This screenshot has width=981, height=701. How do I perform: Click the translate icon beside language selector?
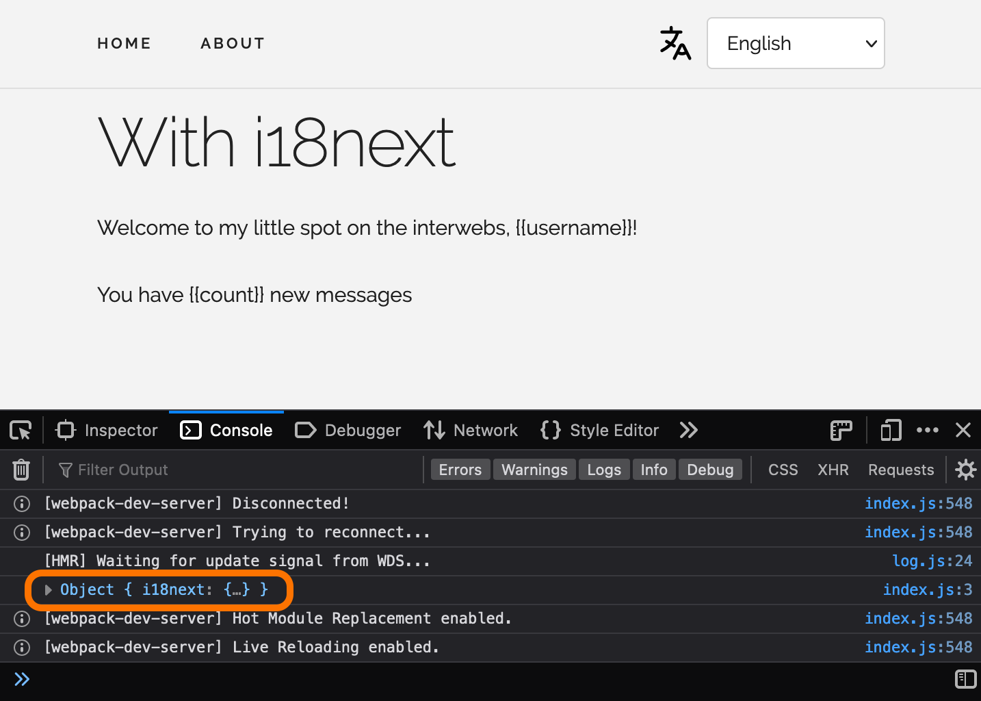point(675,43)
